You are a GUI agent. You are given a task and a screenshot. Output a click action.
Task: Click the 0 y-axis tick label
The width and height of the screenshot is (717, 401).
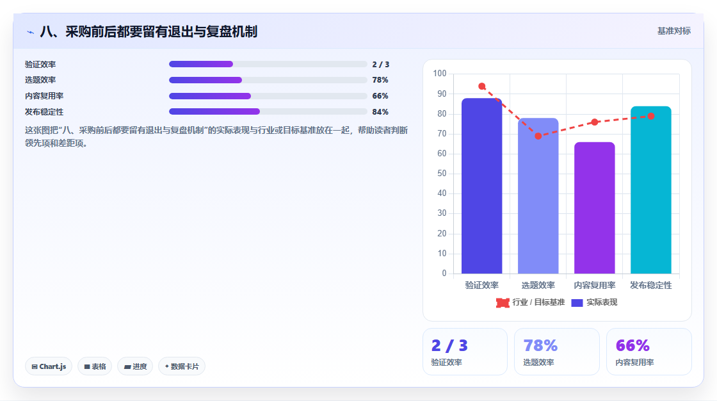pos(444,274)
